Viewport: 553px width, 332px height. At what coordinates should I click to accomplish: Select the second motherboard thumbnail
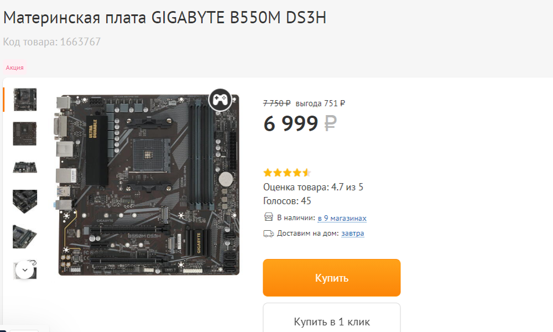[x=25, y=134]
